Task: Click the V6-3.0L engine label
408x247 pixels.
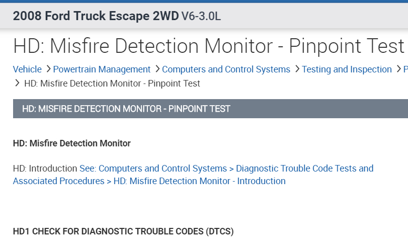Action: coord(201,16)
